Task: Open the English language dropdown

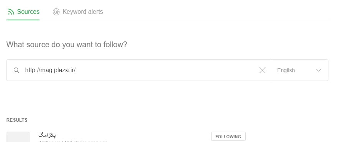Action: point(300,70)
